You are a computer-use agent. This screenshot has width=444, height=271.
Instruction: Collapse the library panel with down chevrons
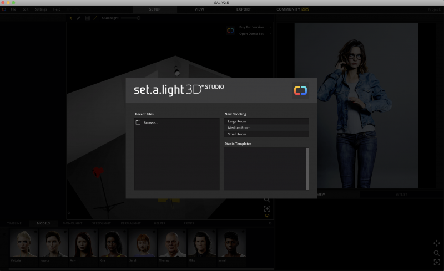coord(270,223)
